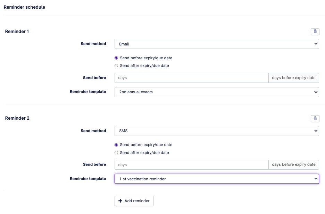
Task: Click 'days before expiry date' suffix in Reminder 1
Action: (x=293, y=78)
